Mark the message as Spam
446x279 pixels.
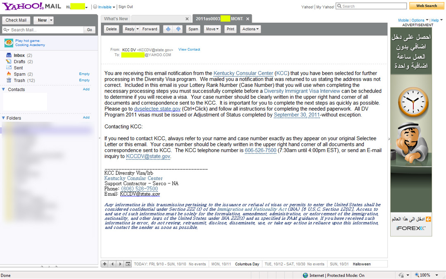[193, 29]
